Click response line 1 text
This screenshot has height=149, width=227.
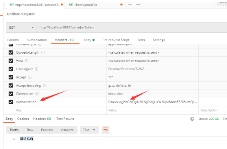pyautogui.click(x=26, y=139)
